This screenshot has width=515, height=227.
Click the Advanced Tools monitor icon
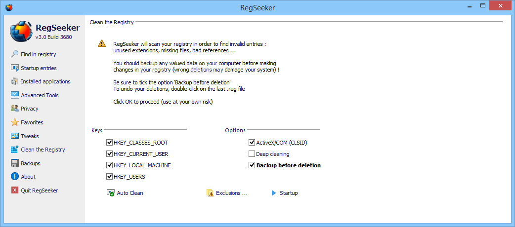pos(14,95)
